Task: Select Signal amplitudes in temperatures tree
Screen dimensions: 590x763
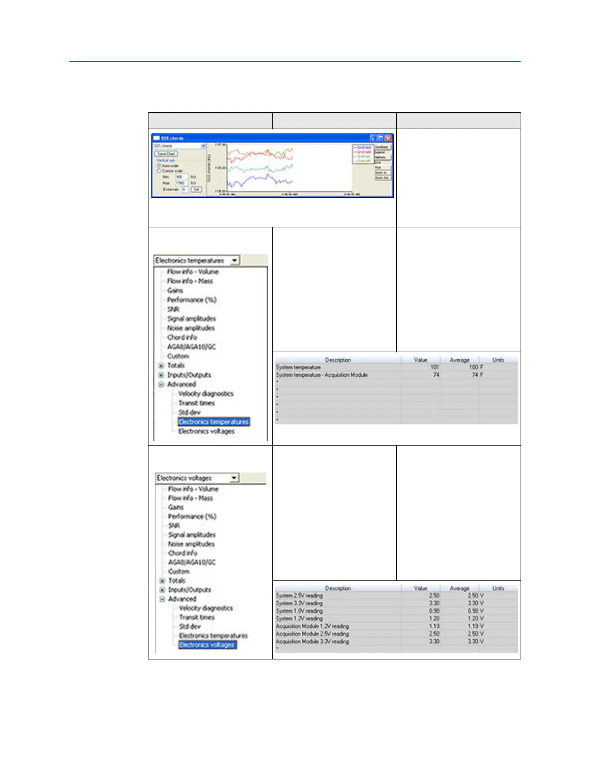Action: 191,318
